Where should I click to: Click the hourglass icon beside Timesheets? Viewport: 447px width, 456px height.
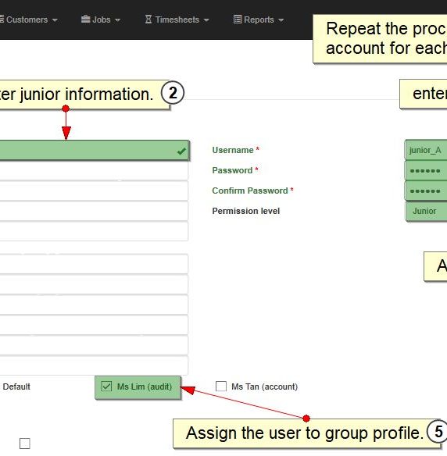(148, 20)
